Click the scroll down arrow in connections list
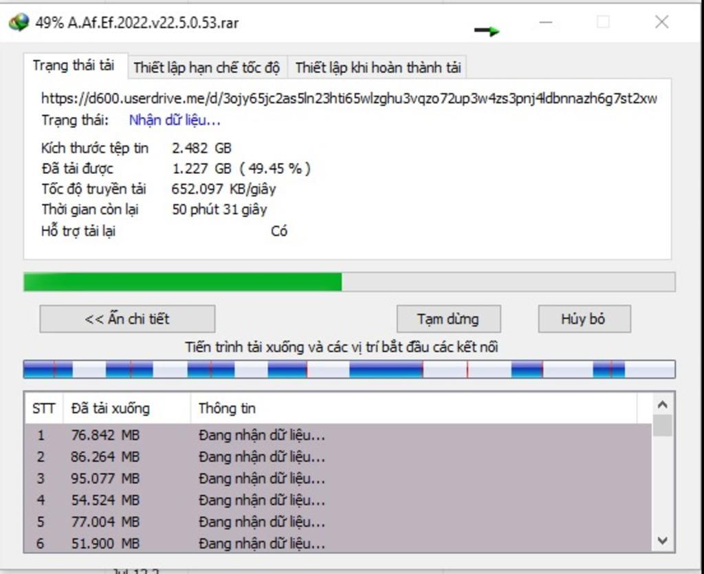The height and width of the screenshot is (574, 704). 663,541
